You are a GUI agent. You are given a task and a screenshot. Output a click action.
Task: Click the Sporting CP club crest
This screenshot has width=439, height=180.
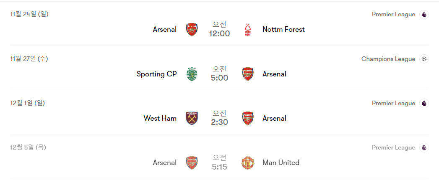tap(192, 74)
